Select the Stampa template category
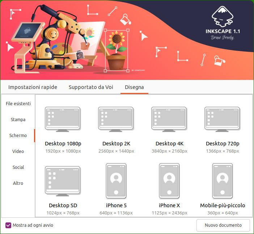Screen dimensions: 254x234 pos(18,119)
